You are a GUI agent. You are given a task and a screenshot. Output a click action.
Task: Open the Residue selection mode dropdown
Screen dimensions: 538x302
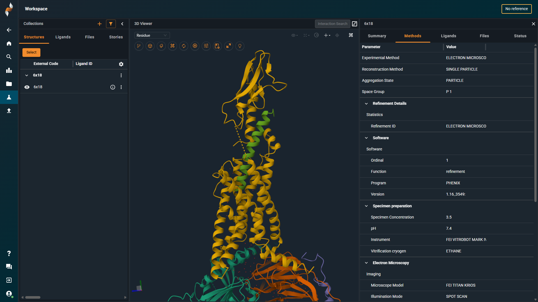152,35
